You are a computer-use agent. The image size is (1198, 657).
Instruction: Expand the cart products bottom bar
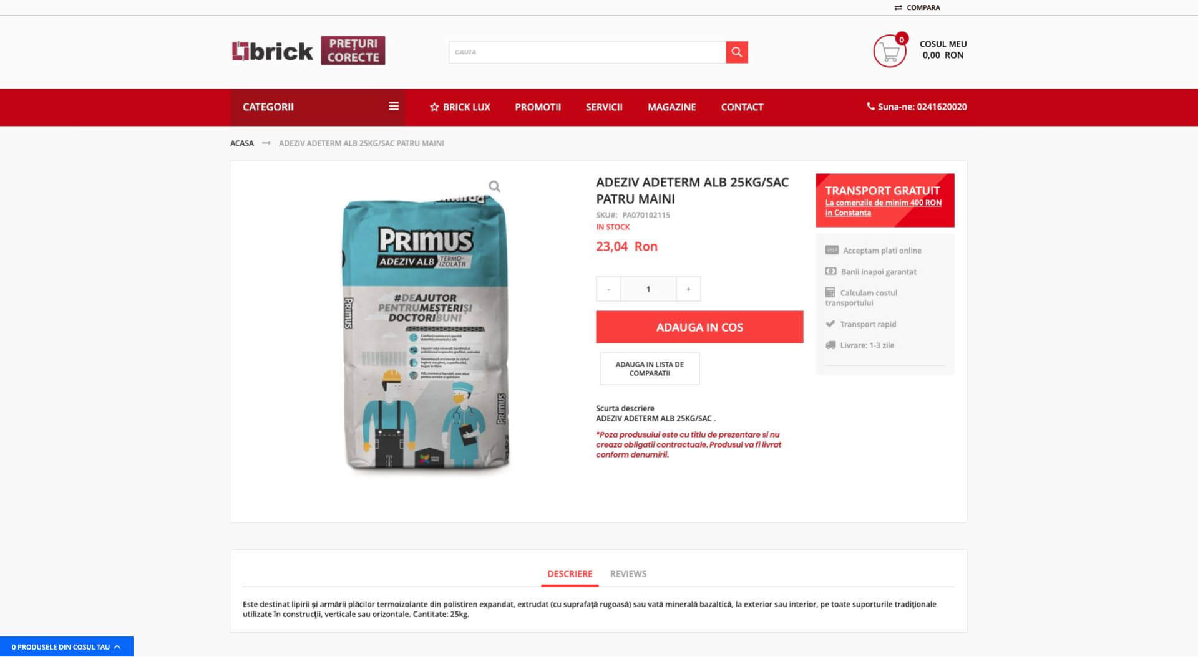point(67,647)
